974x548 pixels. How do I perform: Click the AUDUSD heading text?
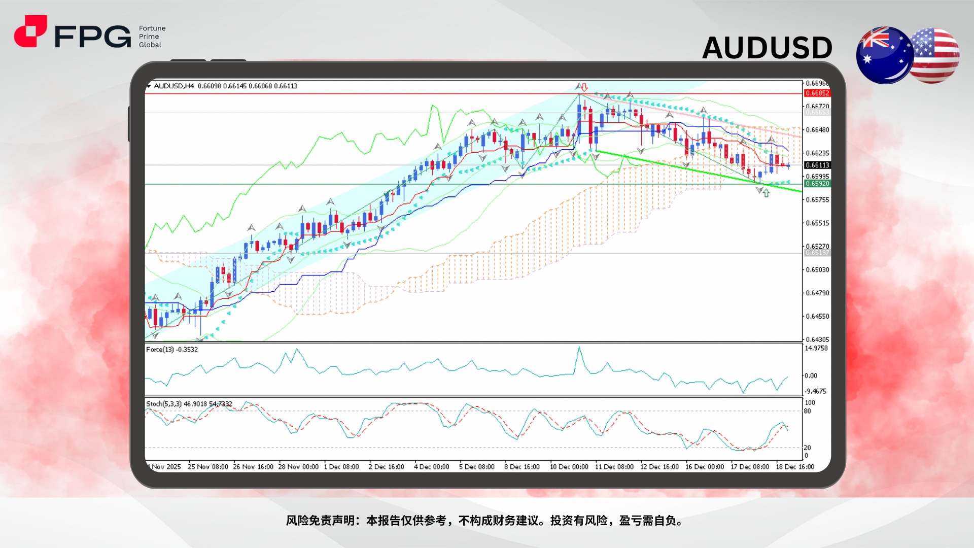767,48
